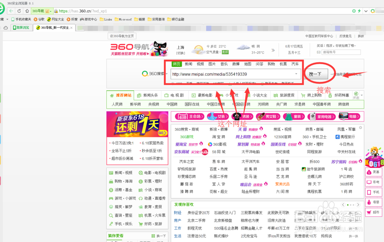Show next weather days with double arrow
The height and width of the screenshot is (242, 384).
[273, 50]
